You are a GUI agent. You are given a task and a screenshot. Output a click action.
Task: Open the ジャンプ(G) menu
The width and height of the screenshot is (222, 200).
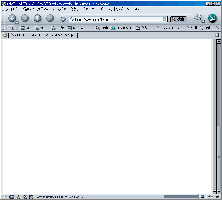(x=59, y=9)
